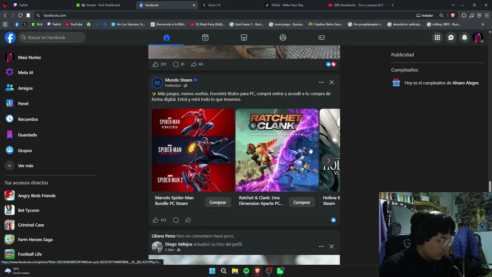492x277 pixels.
Task: Switch to the Inicio / X tab
Action: [229, 5]
